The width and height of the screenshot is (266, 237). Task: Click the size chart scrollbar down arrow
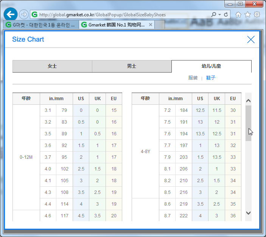coord(248,213)
